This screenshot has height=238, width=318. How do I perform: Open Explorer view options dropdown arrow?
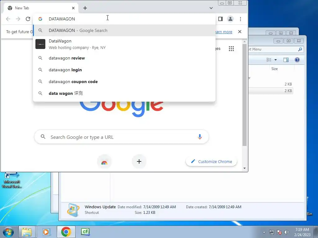pyautogui.click(x=275, y=60)
